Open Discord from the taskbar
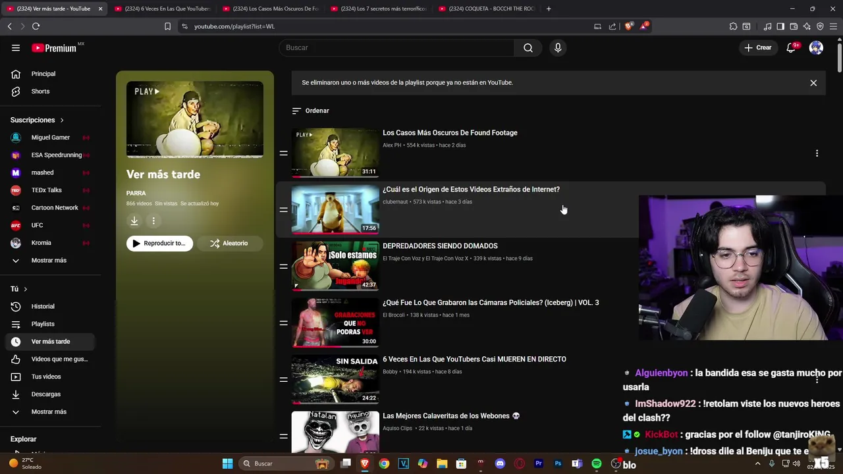 [x=500, y=463]
